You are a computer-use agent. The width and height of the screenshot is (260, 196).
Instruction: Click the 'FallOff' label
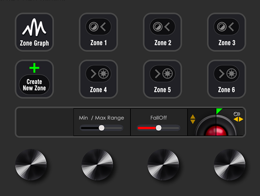[x=159, y=118]
